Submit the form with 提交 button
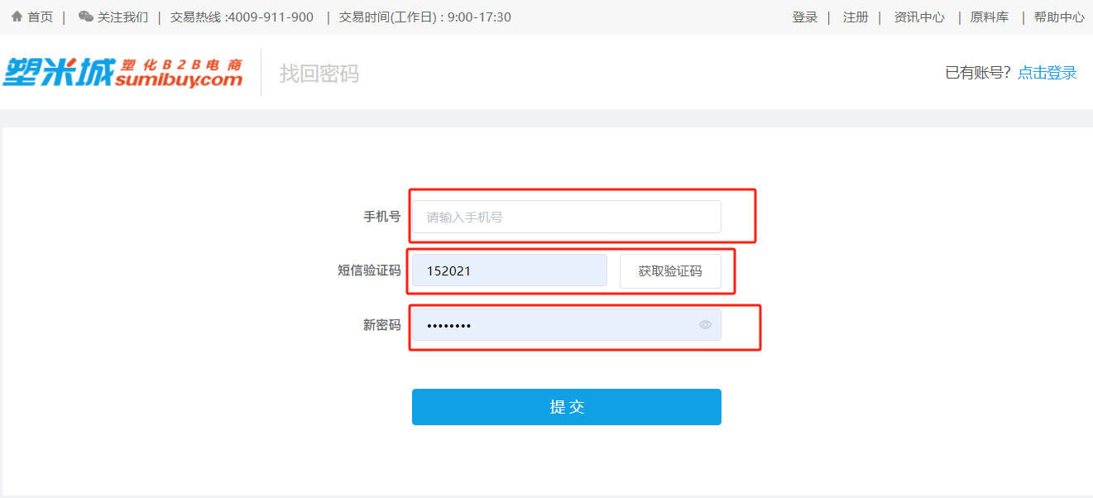The height and width of the screenshot is (498, 1093). (567, 407)
